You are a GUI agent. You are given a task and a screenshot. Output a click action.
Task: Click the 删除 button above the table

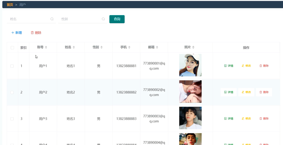36,33
